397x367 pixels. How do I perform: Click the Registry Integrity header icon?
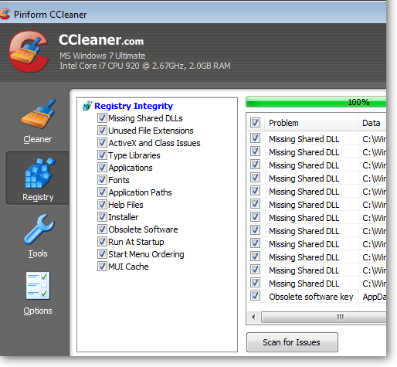click(87, 106)
